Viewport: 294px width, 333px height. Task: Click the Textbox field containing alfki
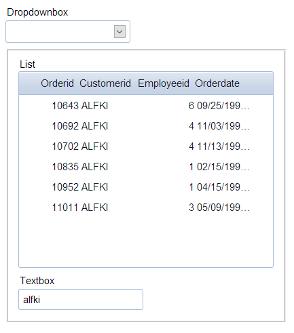click(81, 299)
